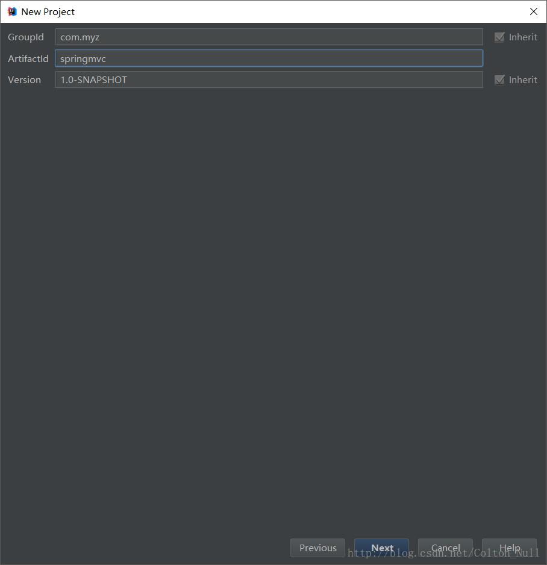This screenshot has height=565, width=547.
Task: Open Help for the dialog
Action: (x=509, y=548)
